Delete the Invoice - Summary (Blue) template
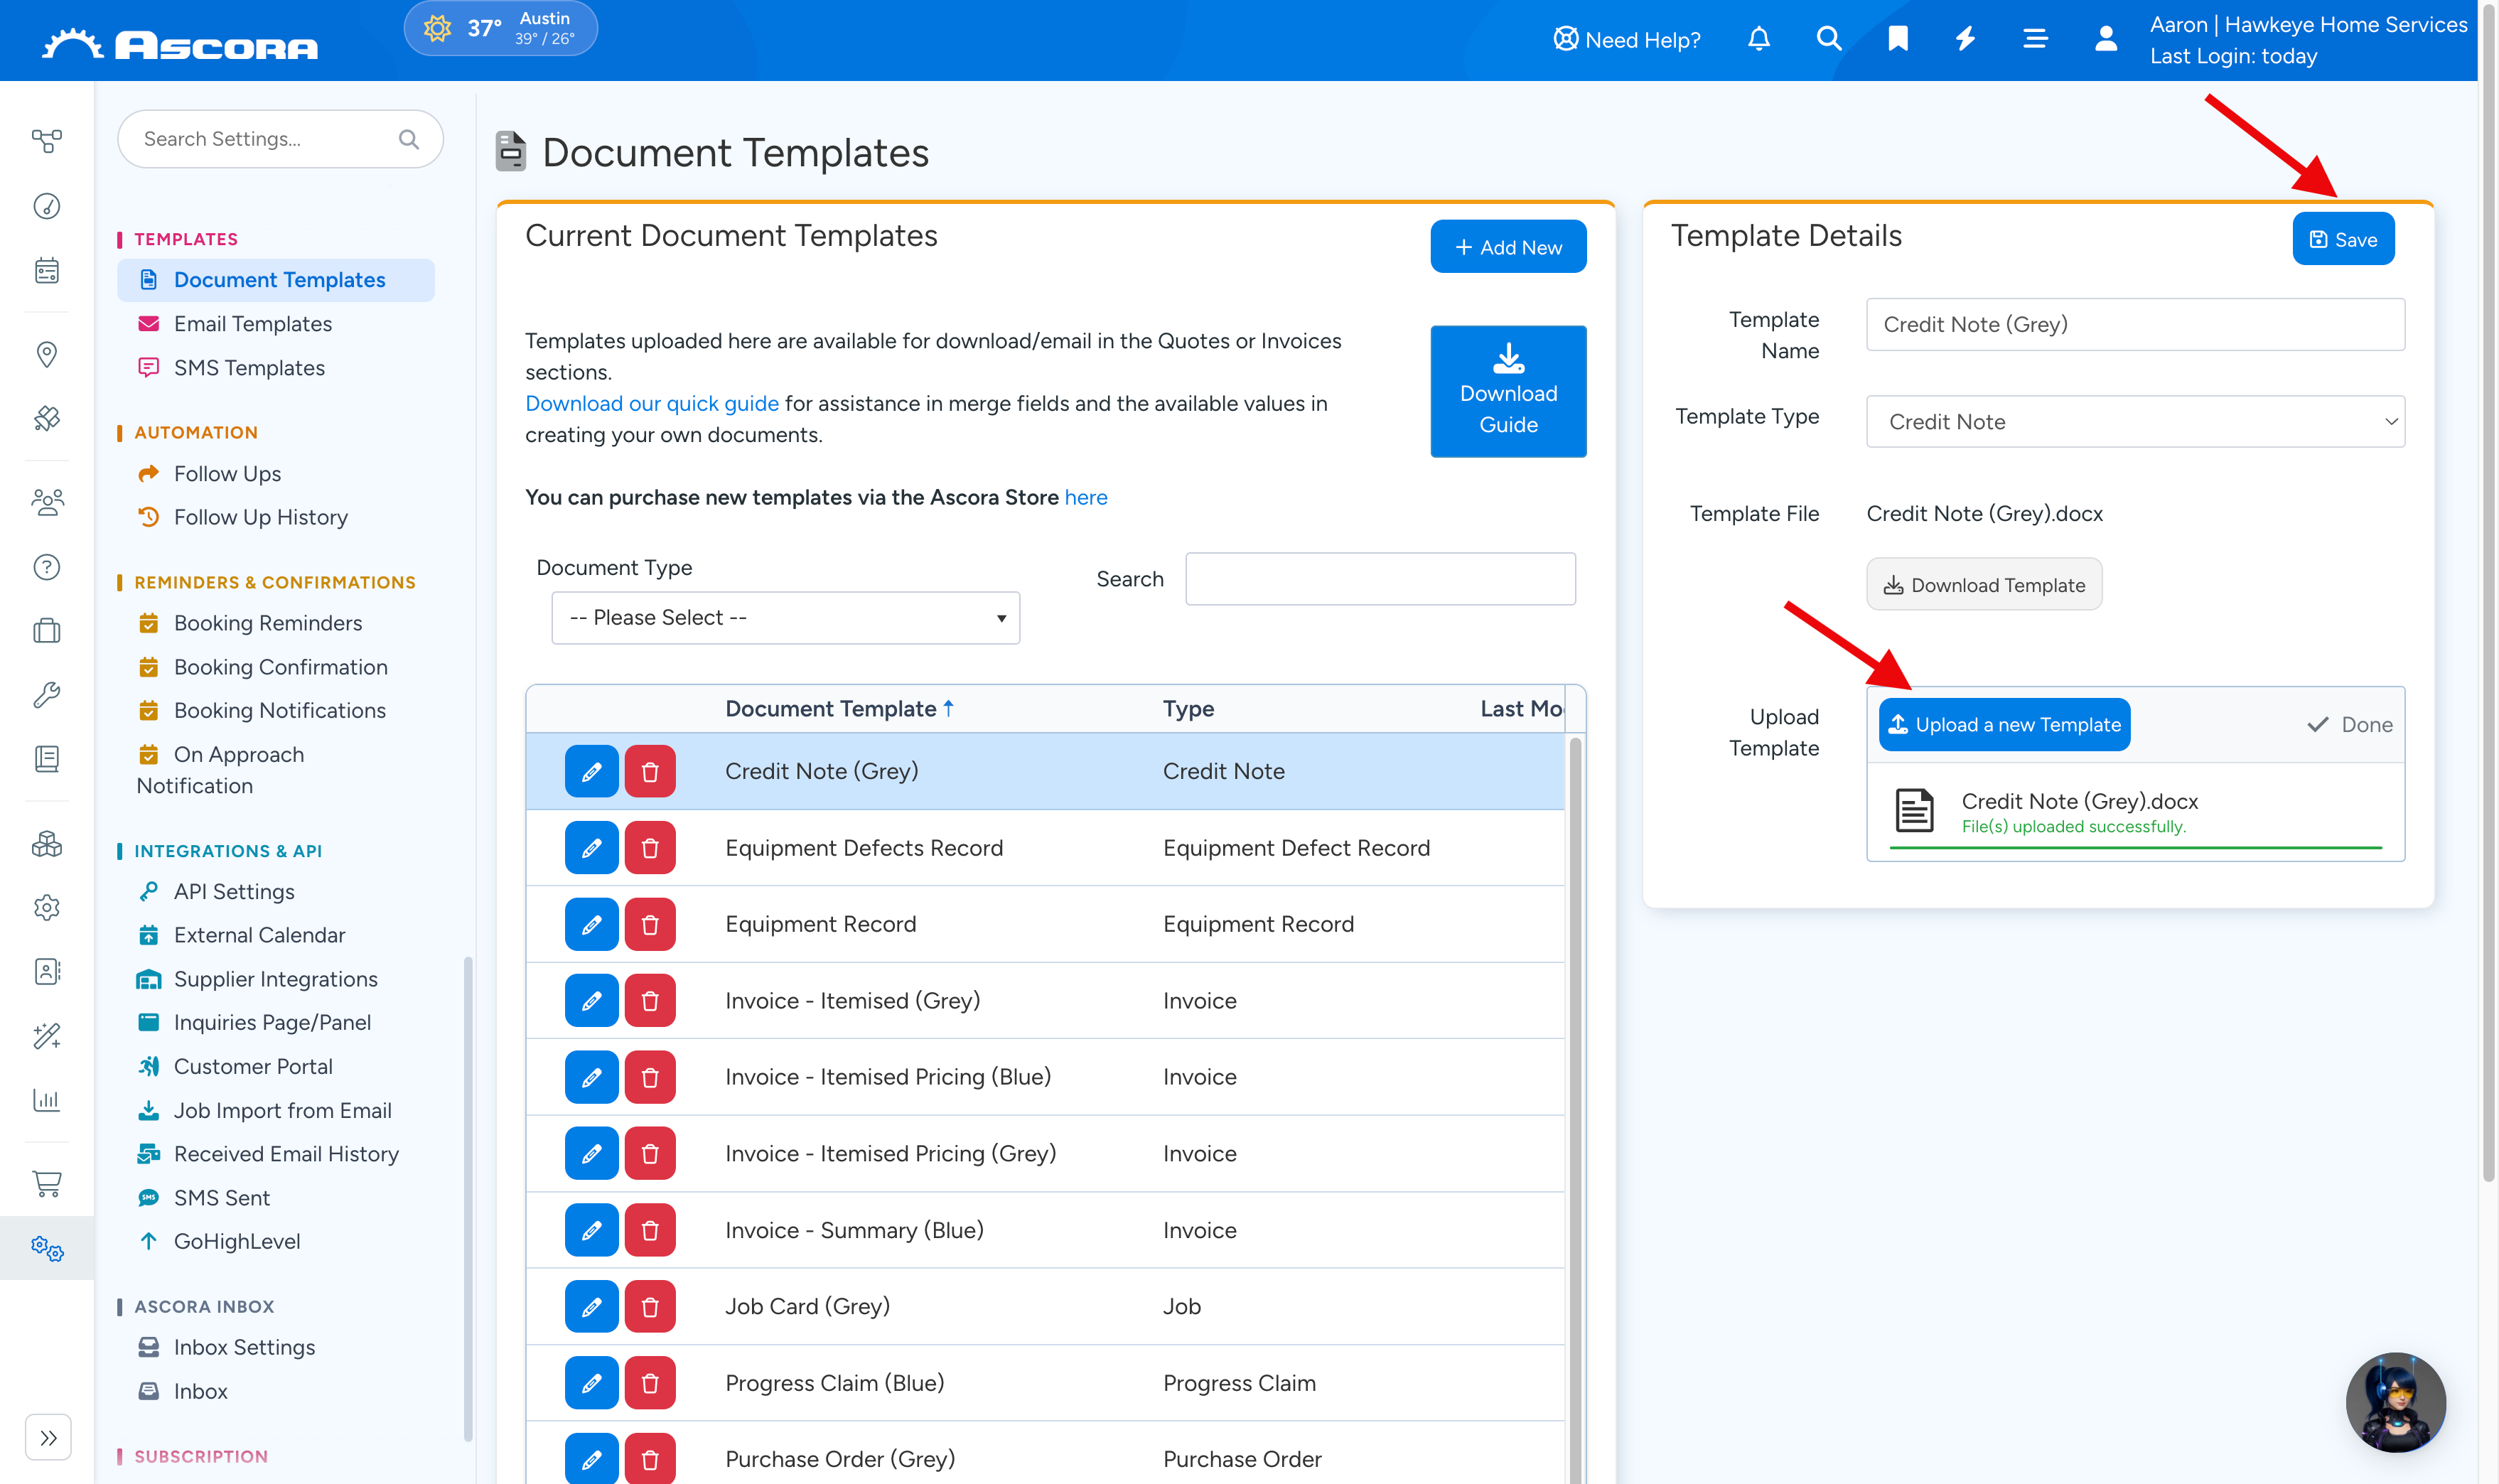 tap(650, 1230)
